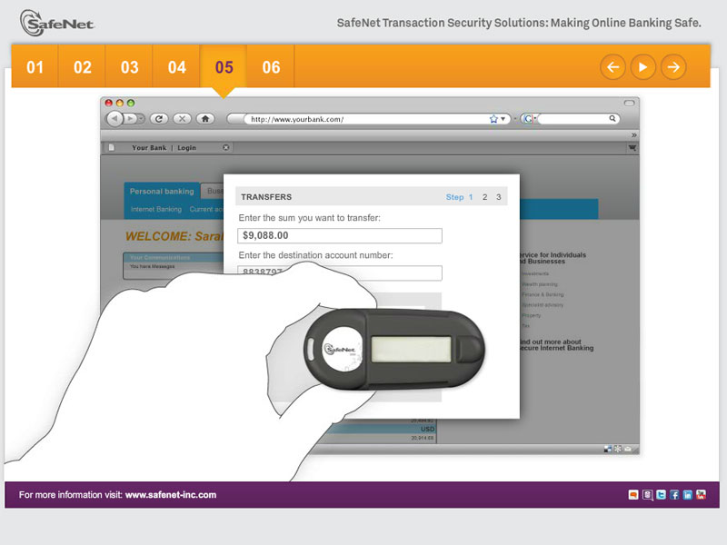Go to the browser home page

205,119
